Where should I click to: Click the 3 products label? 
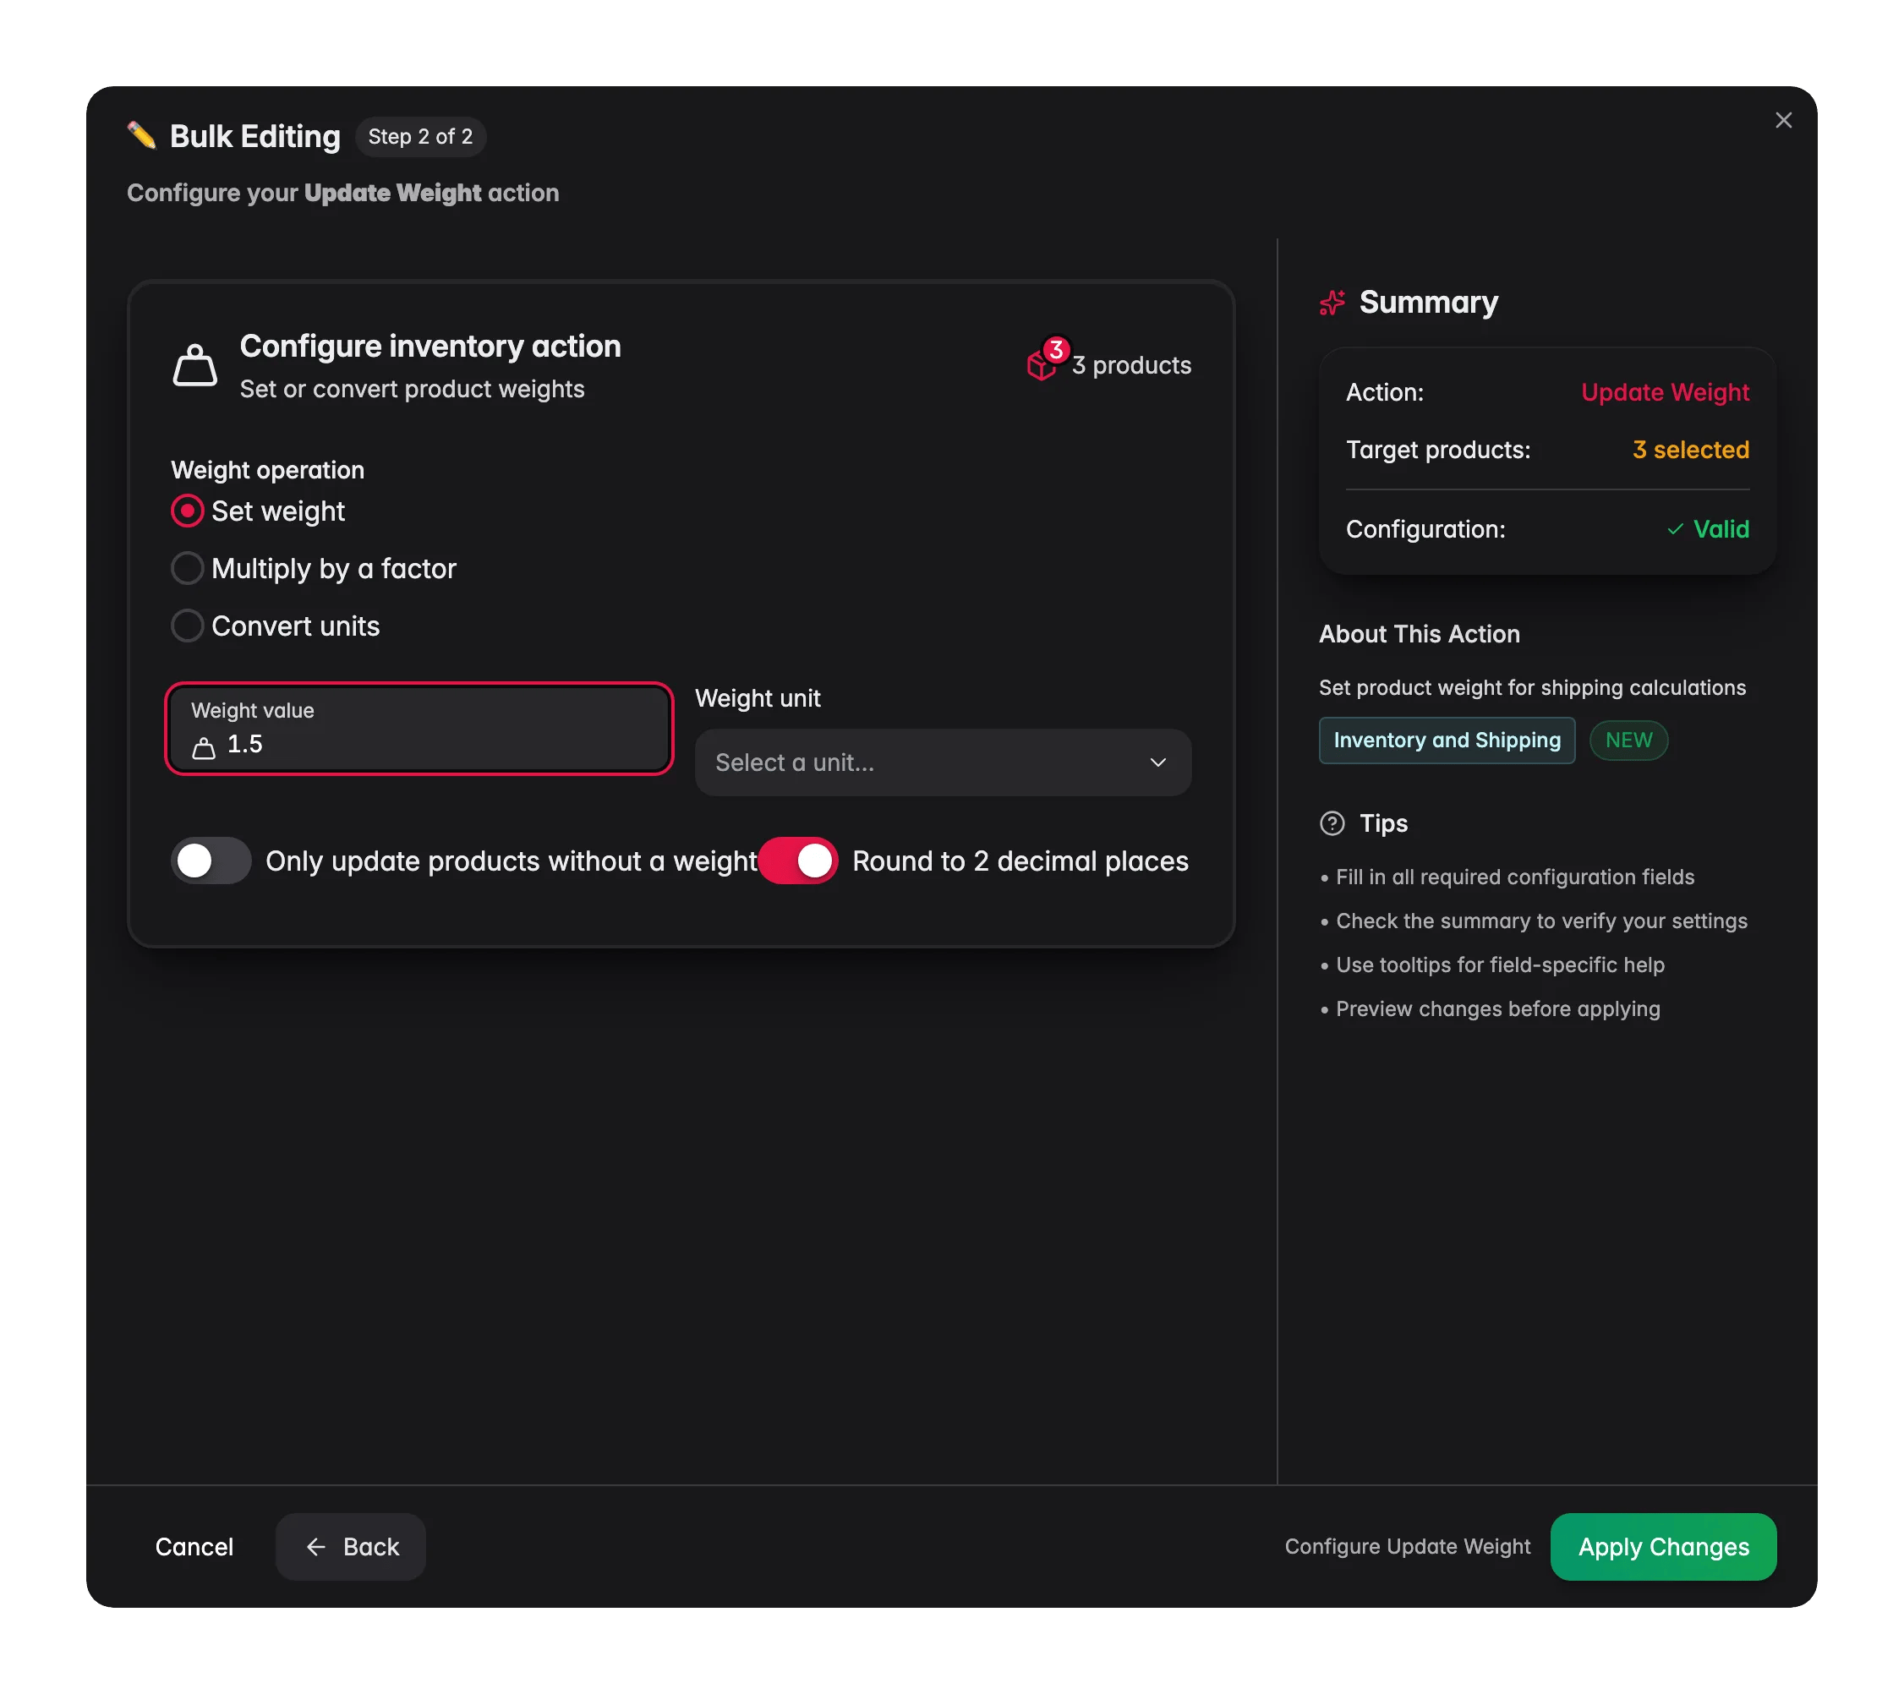point(1131,365)
